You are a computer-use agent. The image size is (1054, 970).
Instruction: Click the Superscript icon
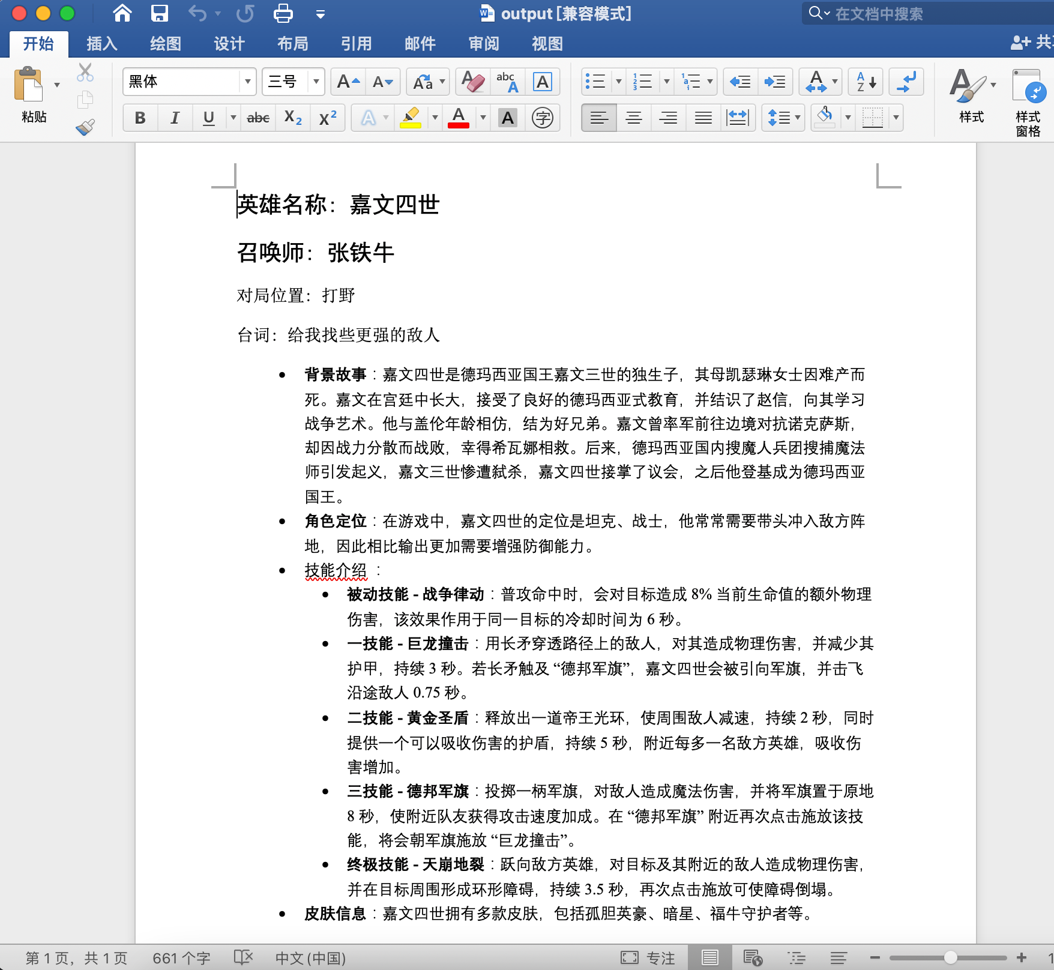tap(327, 118)
